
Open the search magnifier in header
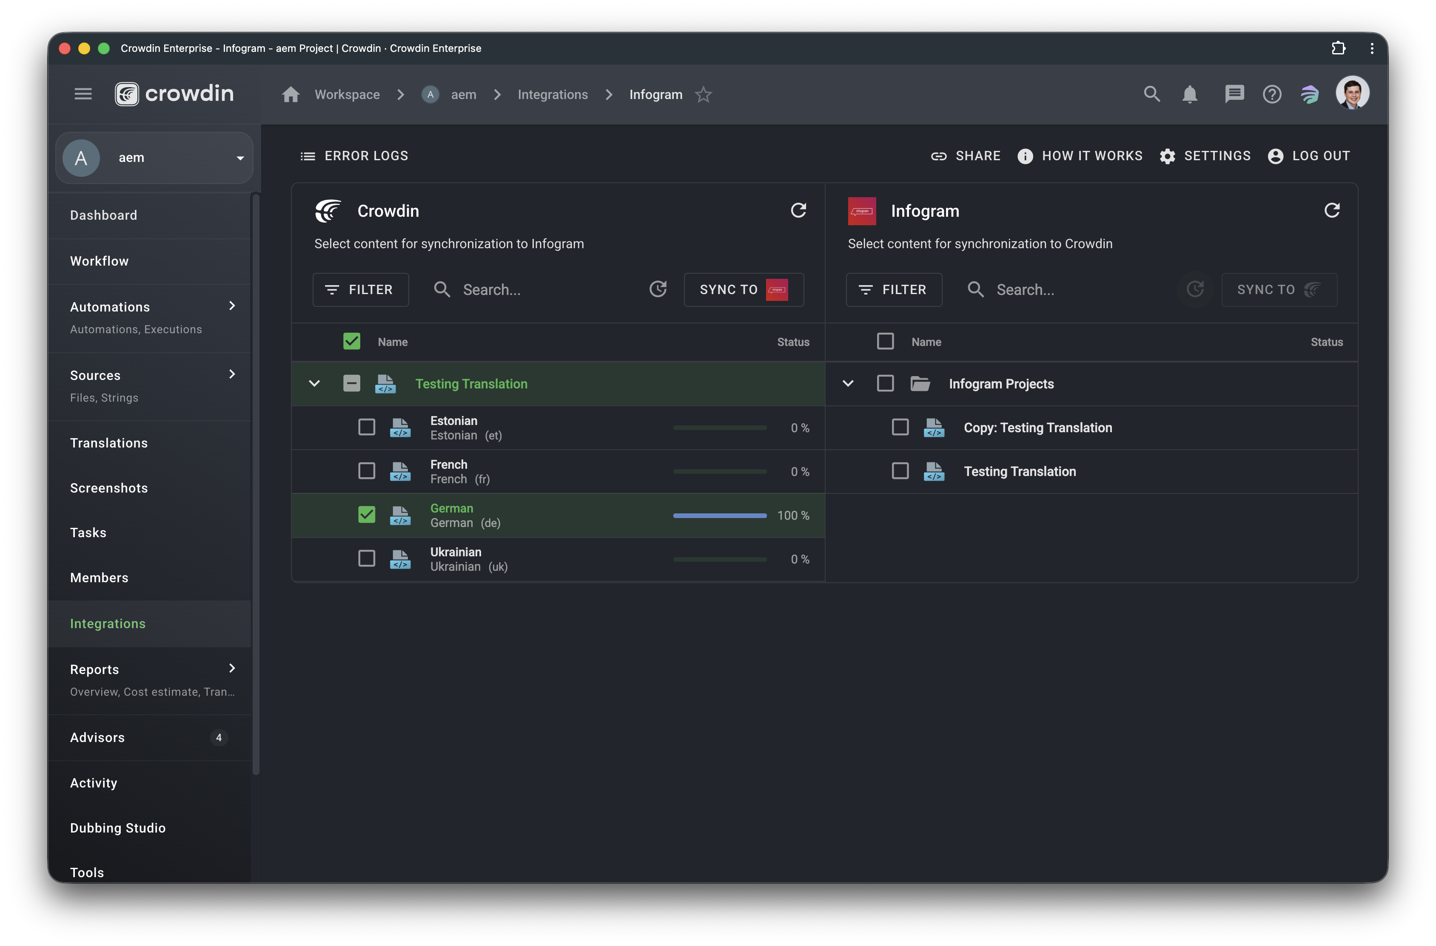(1151, 94)
